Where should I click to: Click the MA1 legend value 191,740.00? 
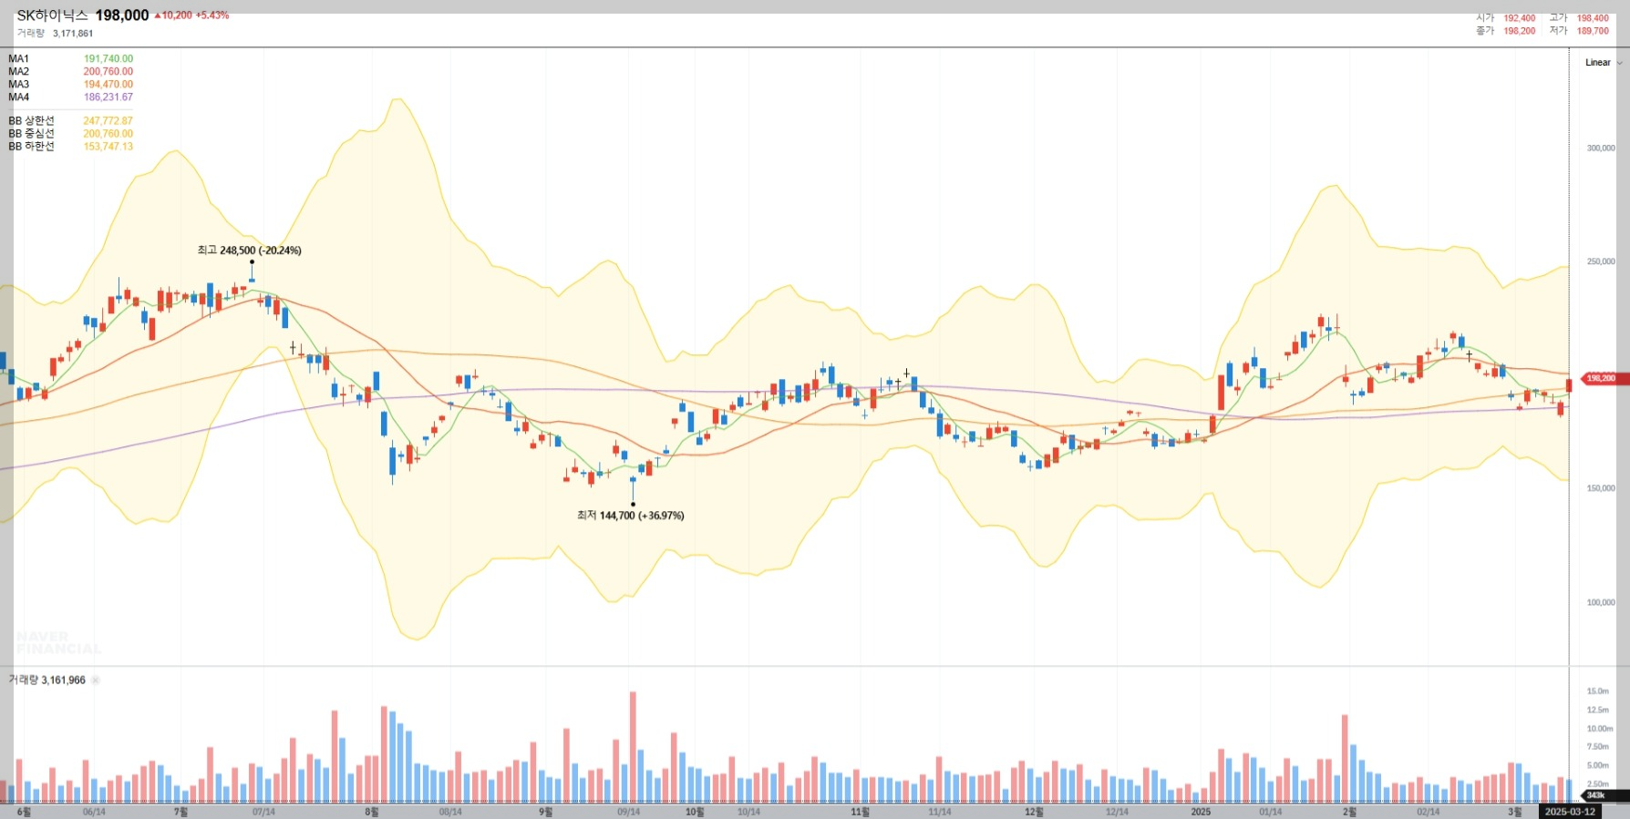coord(108,58)
